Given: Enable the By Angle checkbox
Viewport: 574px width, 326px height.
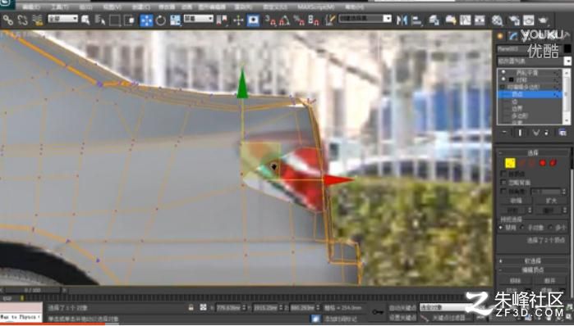Looking at the screenshot, I should (x=504, y=192).
